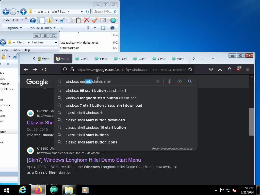This screenshot has height=195, width=260.
Task: Click orange checkmark Properties in Explorer toolbar
Action: [95, 20]
